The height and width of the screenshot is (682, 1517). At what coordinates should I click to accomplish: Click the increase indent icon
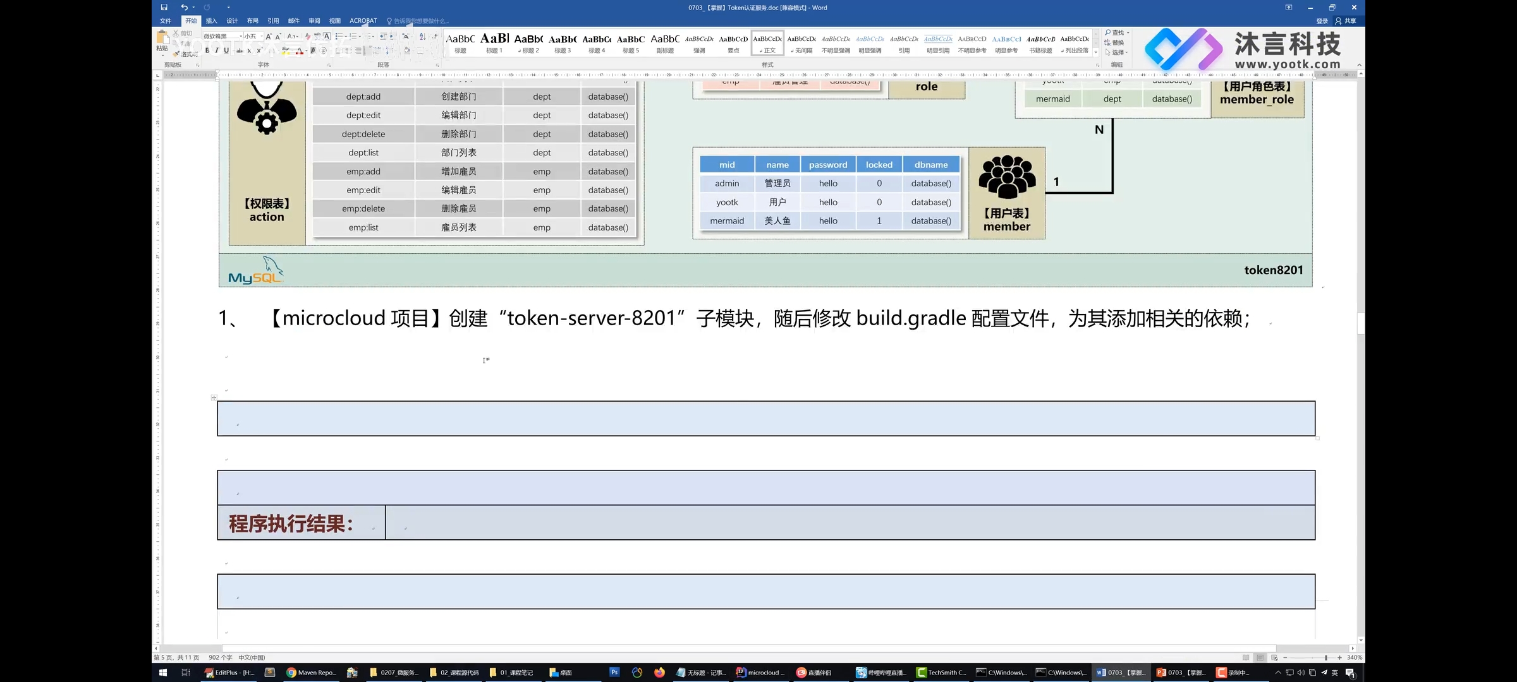(x=392, y=37)
